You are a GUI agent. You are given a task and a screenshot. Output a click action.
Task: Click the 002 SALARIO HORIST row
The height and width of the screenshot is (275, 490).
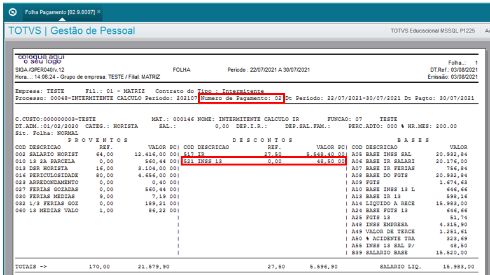(x=97, y=155)
